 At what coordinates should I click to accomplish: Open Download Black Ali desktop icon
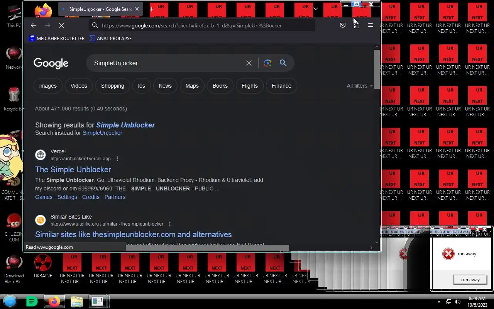(14, 269)
